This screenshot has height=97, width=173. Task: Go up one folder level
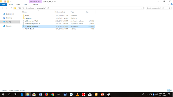click(x=12, y=8)
